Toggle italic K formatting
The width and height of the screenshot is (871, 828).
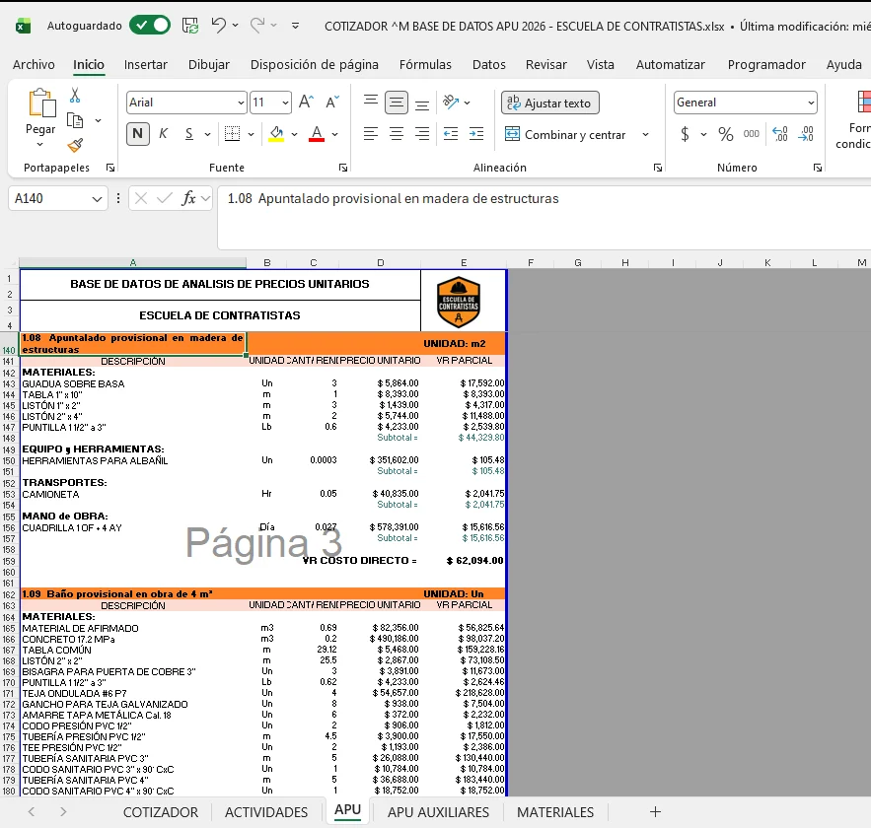[164, 134]
